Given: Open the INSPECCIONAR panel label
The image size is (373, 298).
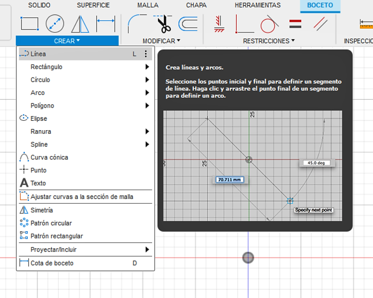Looking at the screenshot, I should coord(358,41).
